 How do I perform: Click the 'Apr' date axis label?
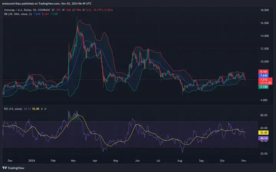pos(95,161)
